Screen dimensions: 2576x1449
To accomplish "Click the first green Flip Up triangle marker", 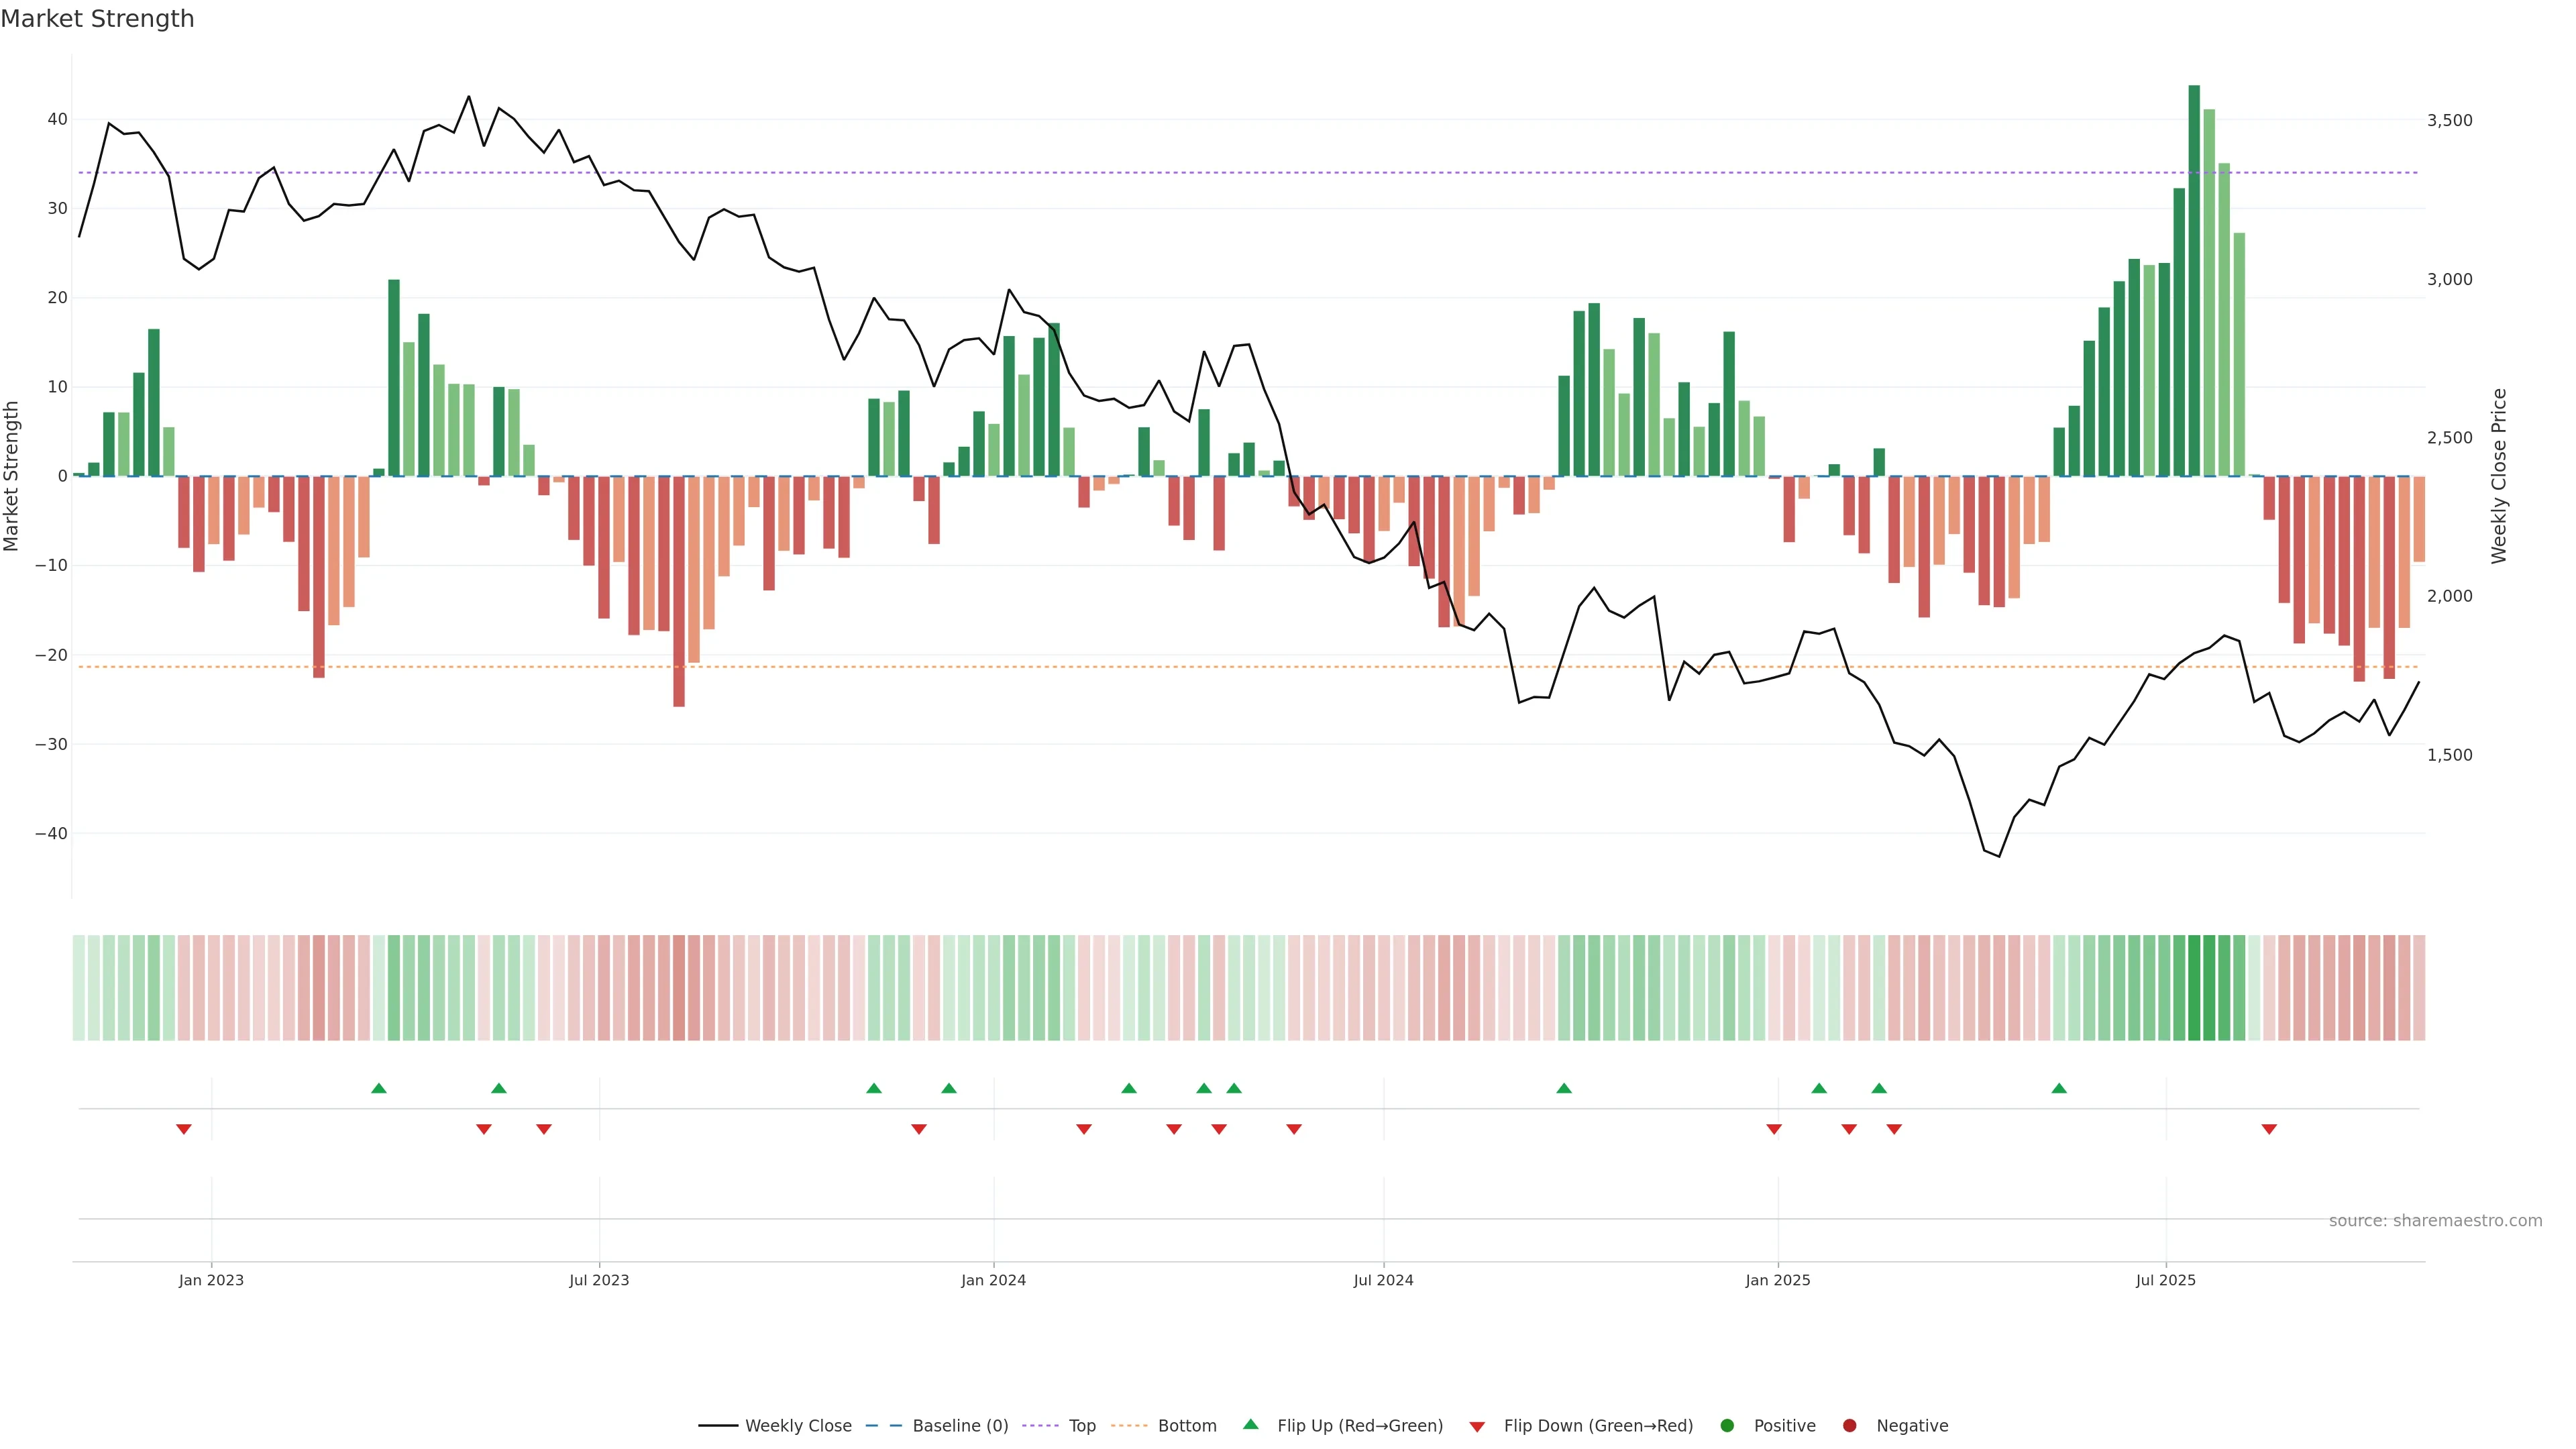I will point(379,1088).
